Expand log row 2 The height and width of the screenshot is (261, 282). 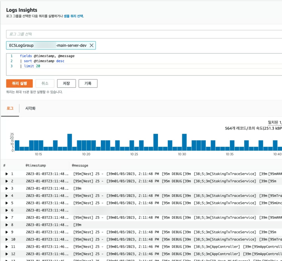[7, 181]
